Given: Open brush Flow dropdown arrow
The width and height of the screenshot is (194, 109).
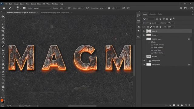Looking at the screenshot, I should pos(83,8).
